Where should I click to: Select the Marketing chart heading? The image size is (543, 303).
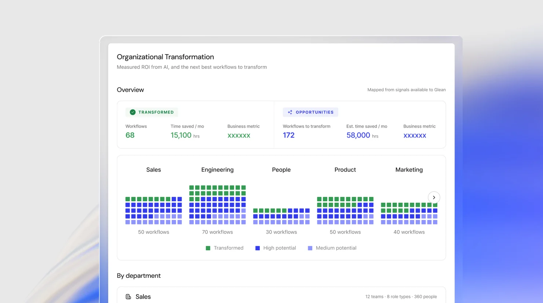click(409, 170)
